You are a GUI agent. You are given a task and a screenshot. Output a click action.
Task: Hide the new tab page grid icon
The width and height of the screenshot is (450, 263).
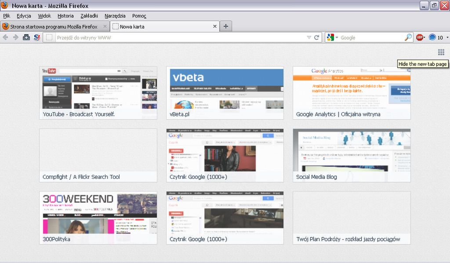(441, 52)
